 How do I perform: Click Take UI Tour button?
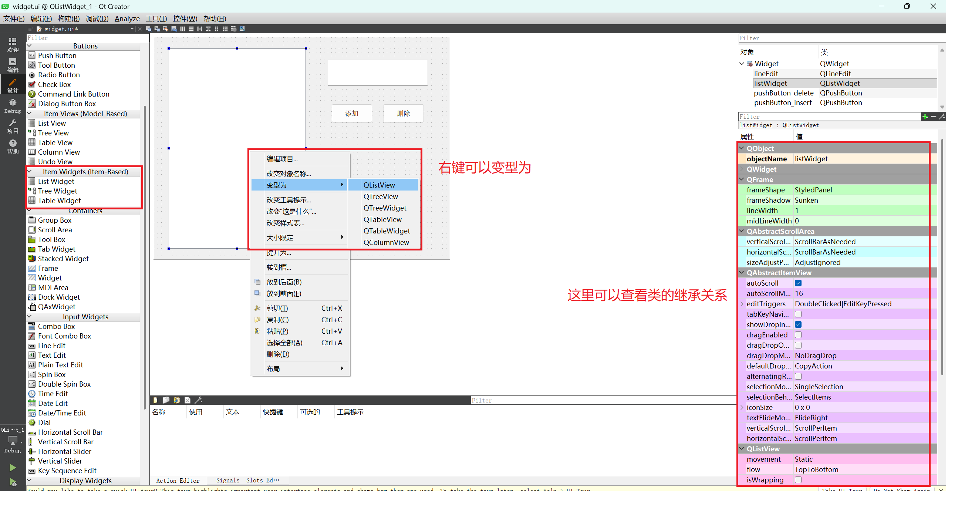coord(842,490)
